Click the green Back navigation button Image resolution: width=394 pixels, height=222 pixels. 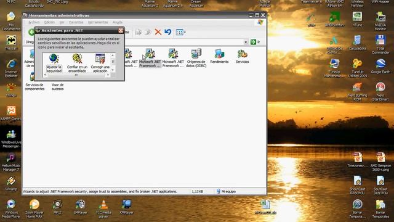(31, 32)
